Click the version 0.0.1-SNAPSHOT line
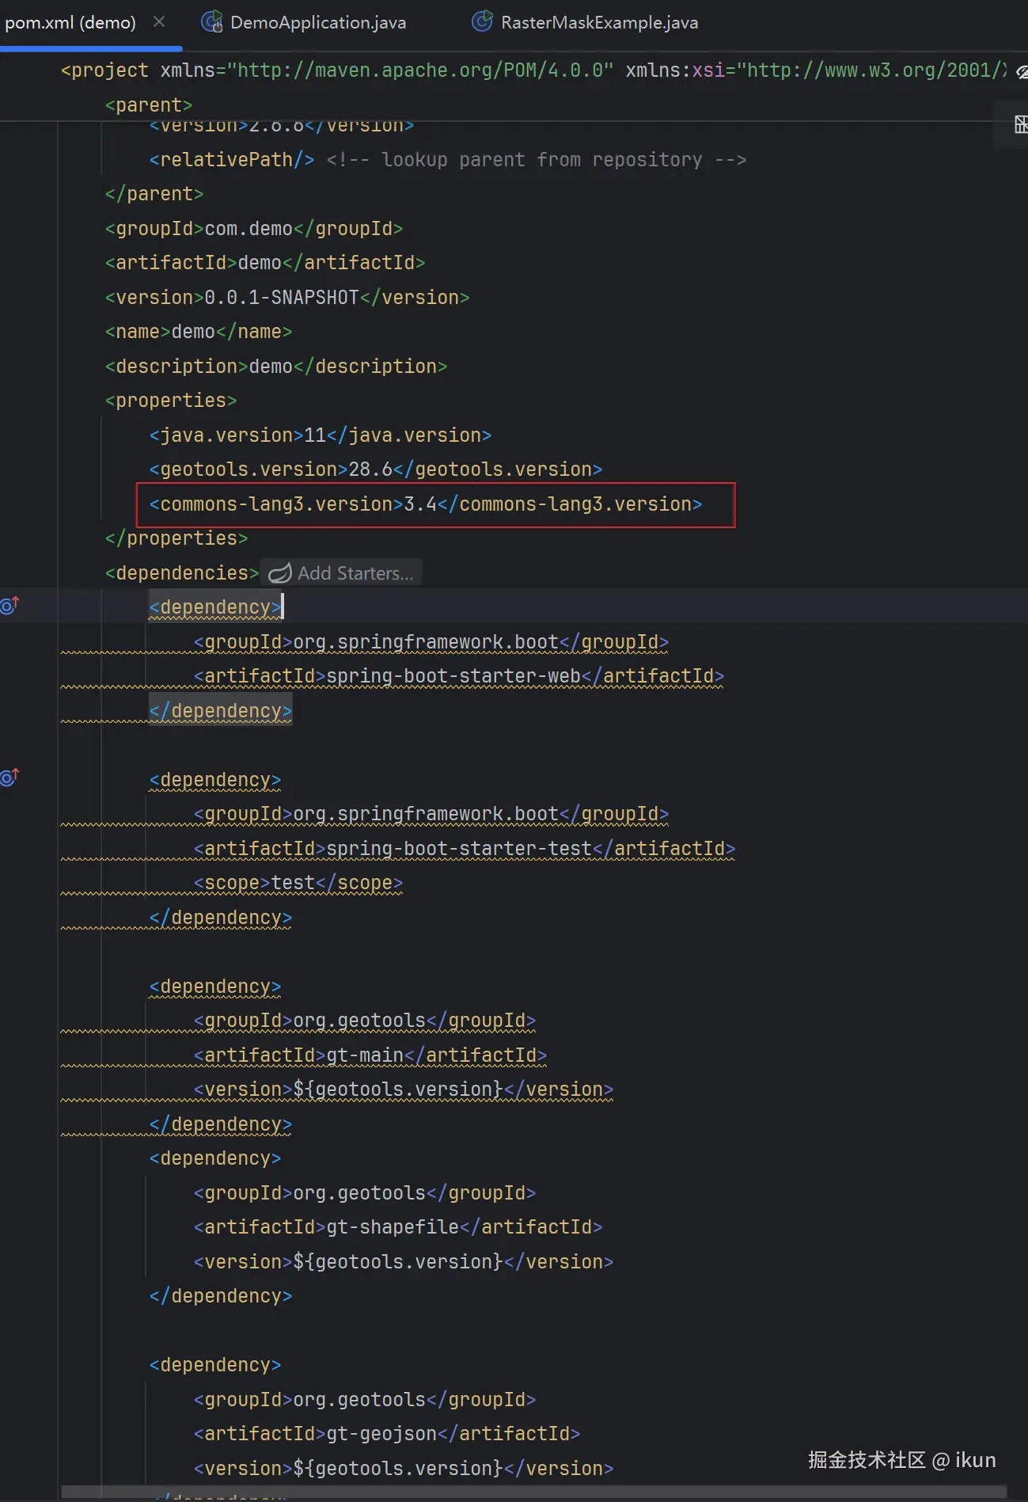The width and height of the screenshot is (1028, 1502). 287,298
